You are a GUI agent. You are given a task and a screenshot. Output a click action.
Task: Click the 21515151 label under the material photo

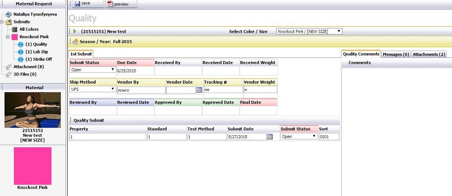point(32,130)
